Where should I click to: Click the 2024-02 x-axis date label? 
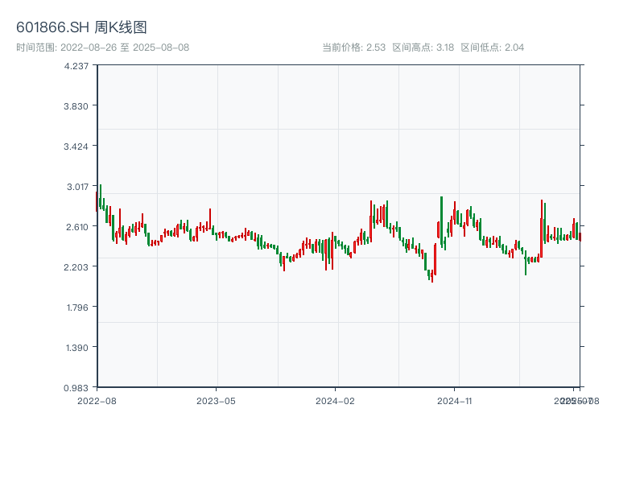pyautogui.click(x=336, y=400)
